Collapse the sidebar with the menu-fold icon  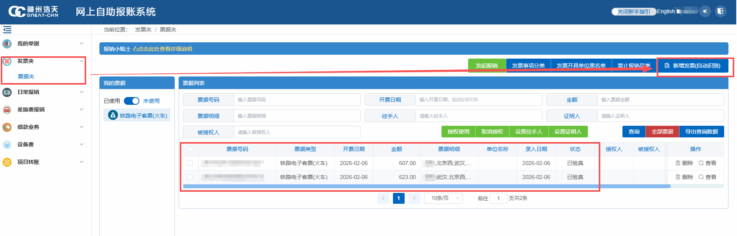(7, 29)
